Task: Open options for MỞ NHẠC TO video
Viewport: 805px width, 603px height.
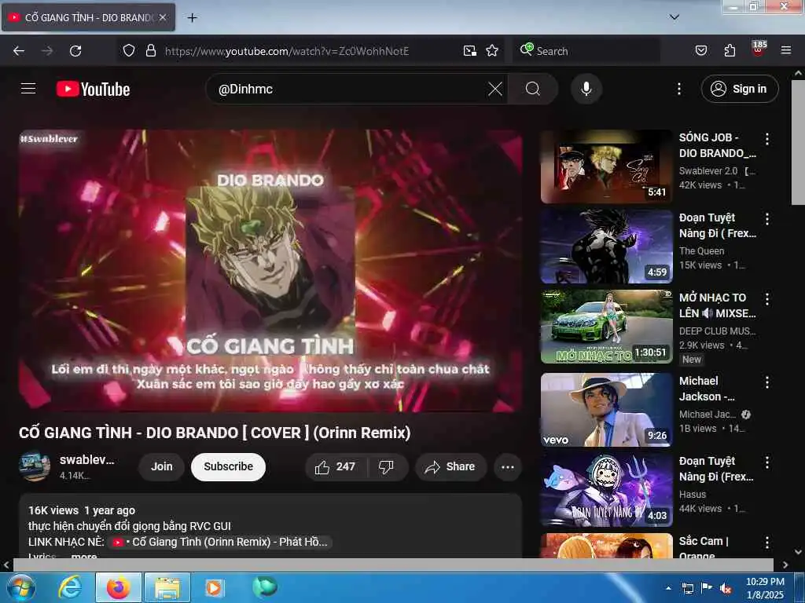Action: click(x=767, y=299)
